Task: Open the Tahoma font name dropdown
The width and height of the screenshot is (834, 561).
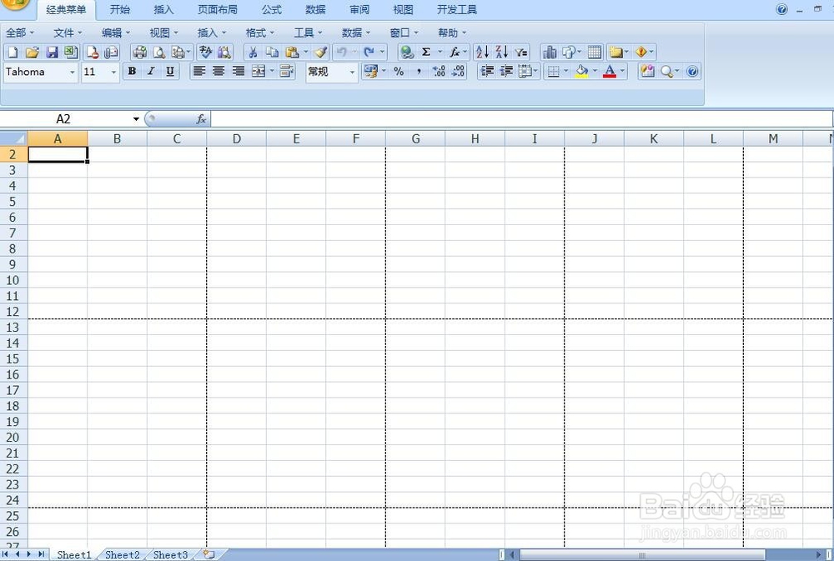Action: tap(73, 73)
